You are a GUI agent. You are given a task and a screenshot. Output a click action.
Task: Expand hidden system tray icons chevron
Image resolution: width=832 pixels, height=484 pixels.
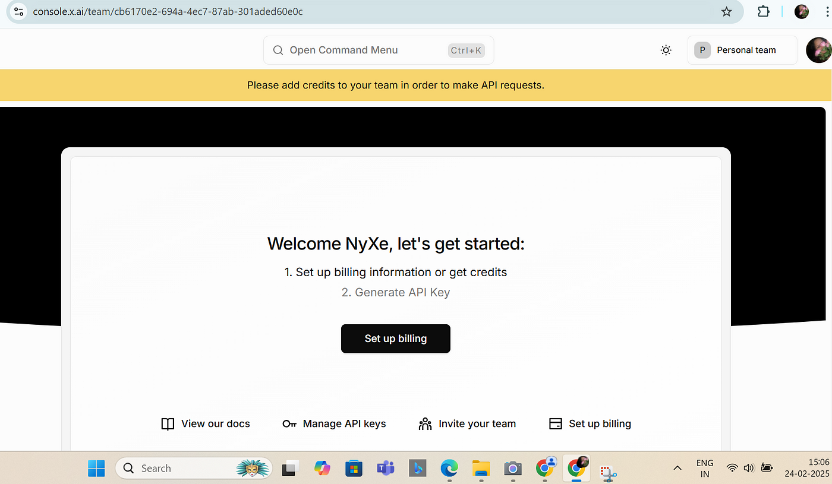pyautogui.click(x=677, y=468)
